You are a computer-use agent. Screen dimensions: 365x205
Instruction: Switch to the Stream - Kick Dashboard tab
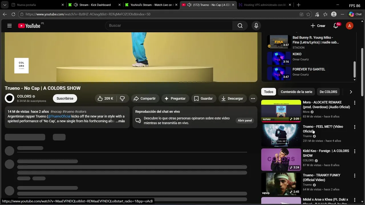(95, 5)
